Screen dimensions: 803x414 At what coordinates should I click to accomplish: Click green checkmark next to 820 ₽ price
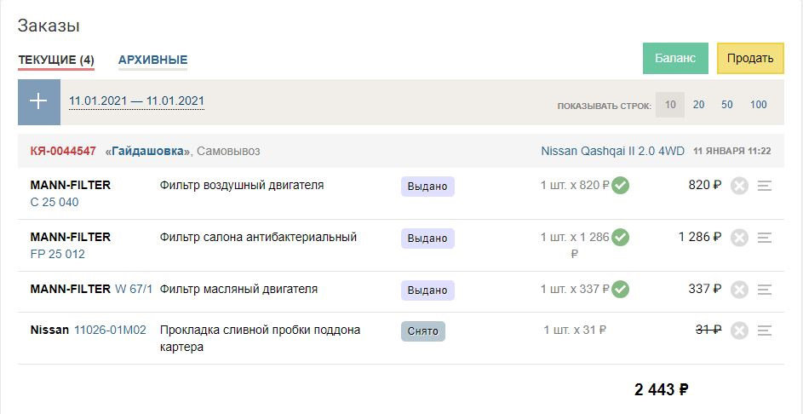tap(620, 186)
